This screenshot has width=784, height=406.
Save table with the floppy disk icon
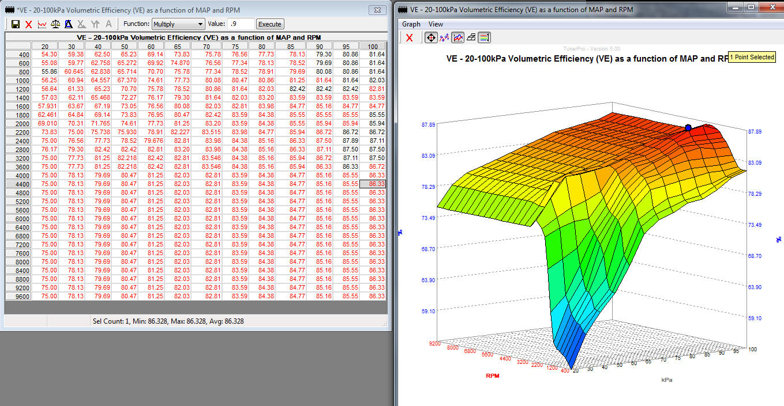(16, 24)
